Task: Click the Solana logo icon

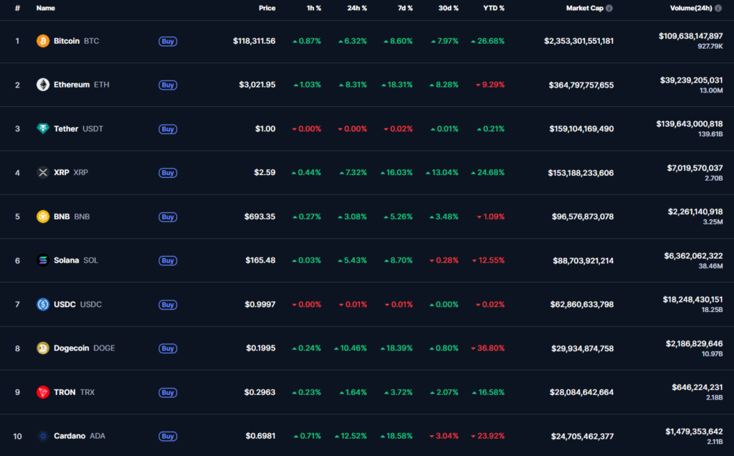Action: click(x=43, y=260)
